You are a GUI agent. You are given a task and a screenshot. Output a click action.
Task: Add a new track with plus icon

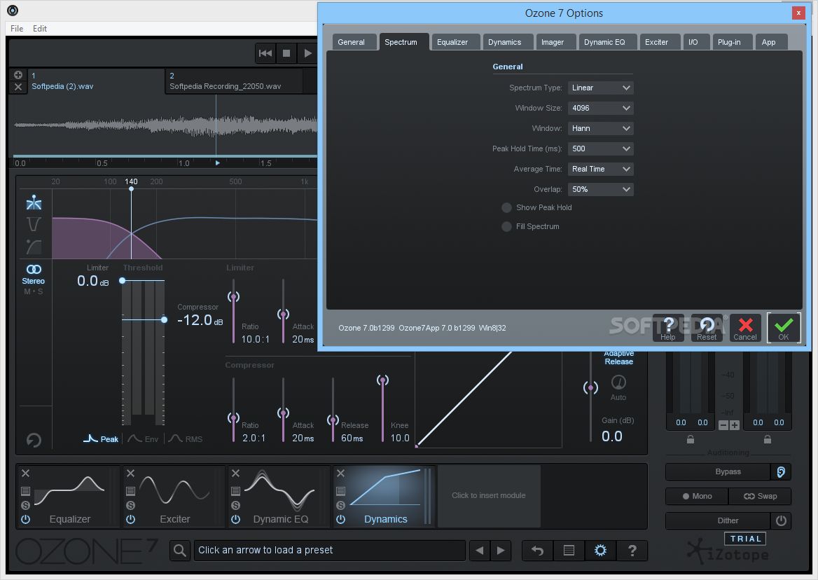coord(18,75)
